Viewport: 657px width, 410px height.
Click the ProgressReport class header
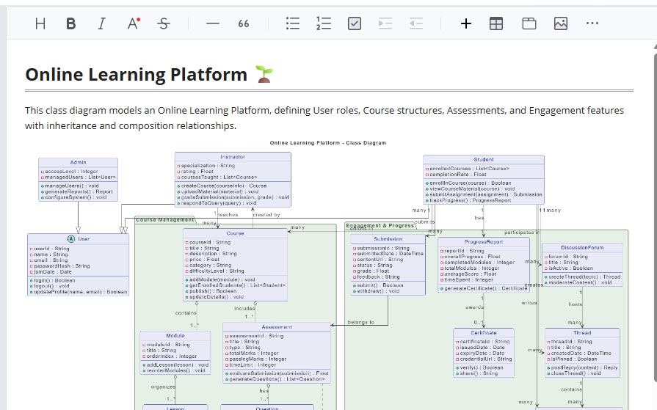coord(484,241)
